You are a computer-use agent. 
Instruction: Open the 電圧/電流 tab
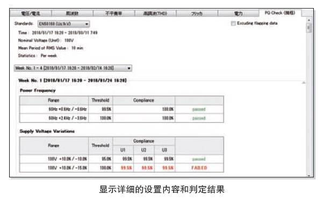[31, 13]
